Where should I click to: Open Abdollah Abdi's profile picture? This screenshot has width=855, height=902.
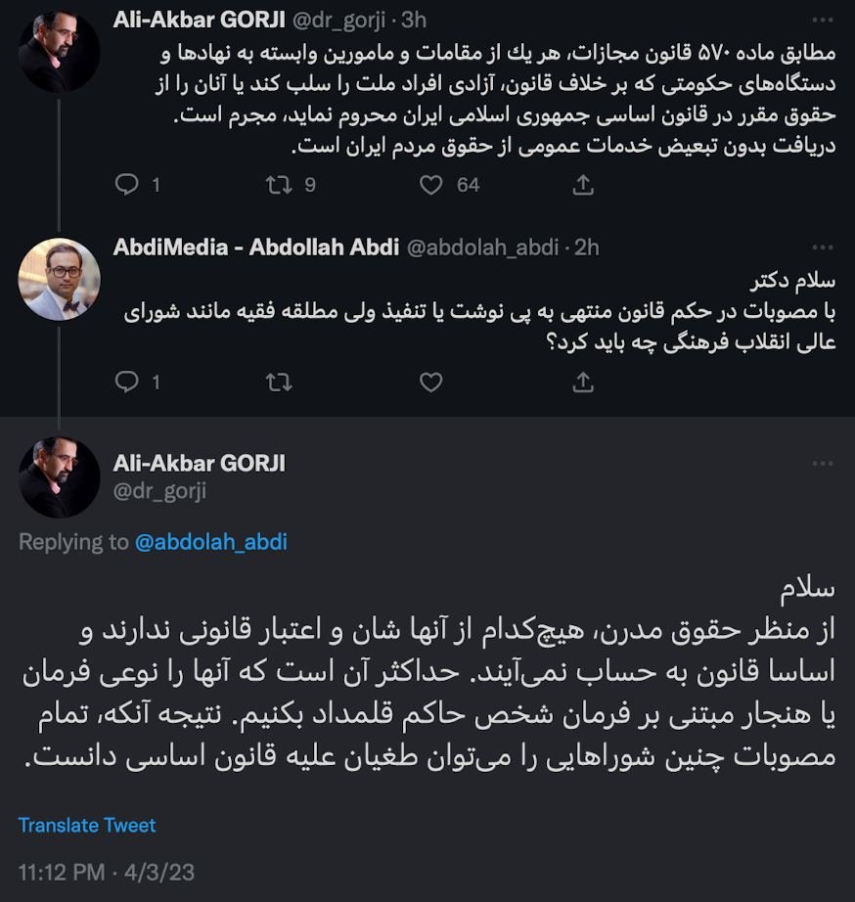(59, 279)
